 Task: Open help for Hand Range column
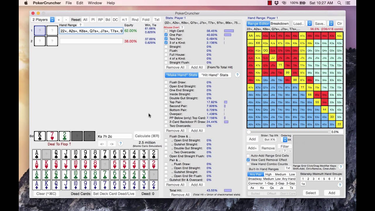click(81, 25)
